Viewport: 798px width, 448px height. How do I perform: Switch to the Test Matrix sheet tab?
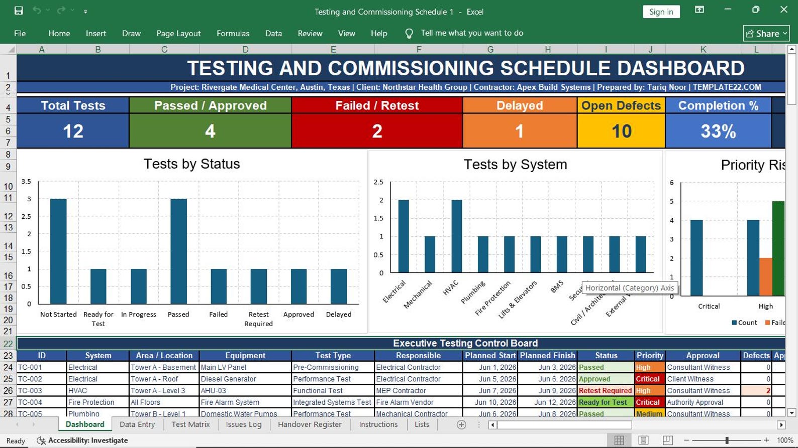point(190,424)
